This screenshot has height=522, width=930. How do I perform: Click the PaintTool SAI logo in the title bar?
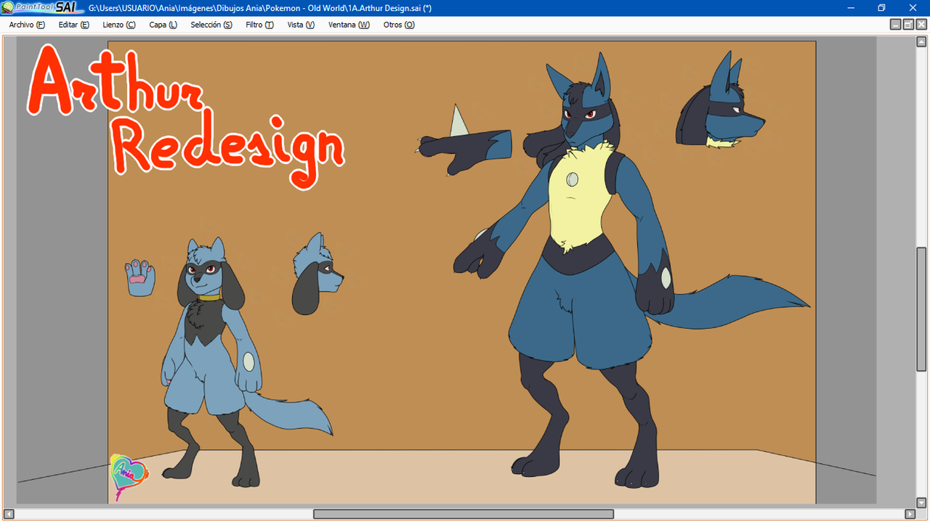[44, 7]
